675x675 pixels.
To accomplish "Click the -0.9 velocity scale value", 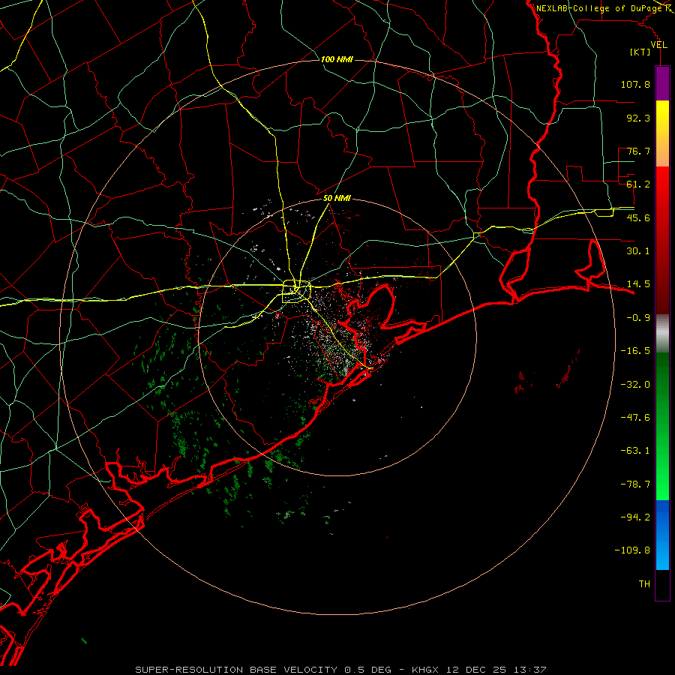I will click(638, 318).
